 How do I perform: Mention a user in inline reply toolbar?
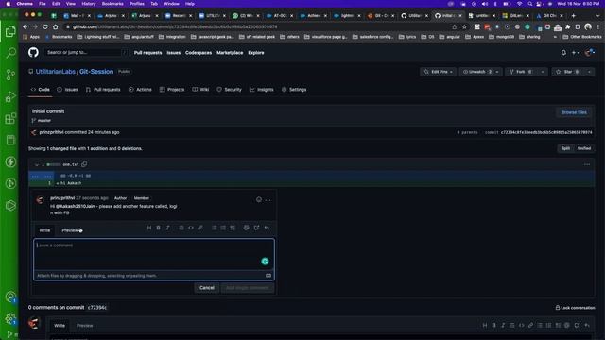coord(246,228)
